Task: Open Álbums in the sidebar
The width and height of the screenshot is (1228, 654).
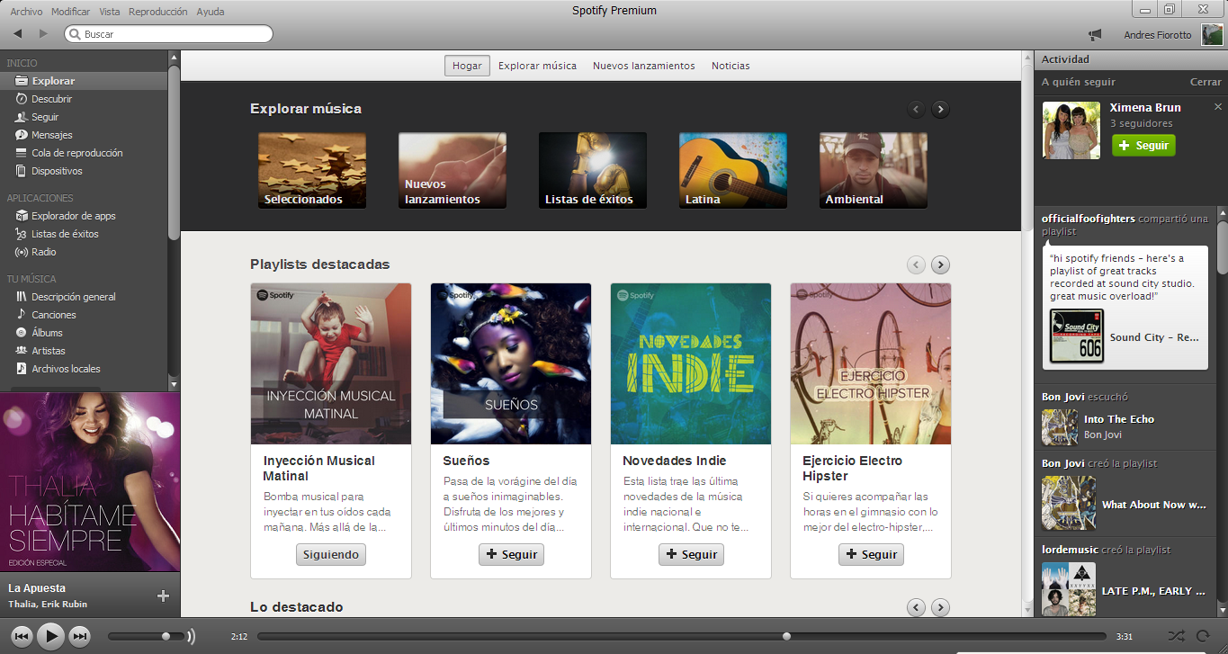Action: [x=84, y=333]
